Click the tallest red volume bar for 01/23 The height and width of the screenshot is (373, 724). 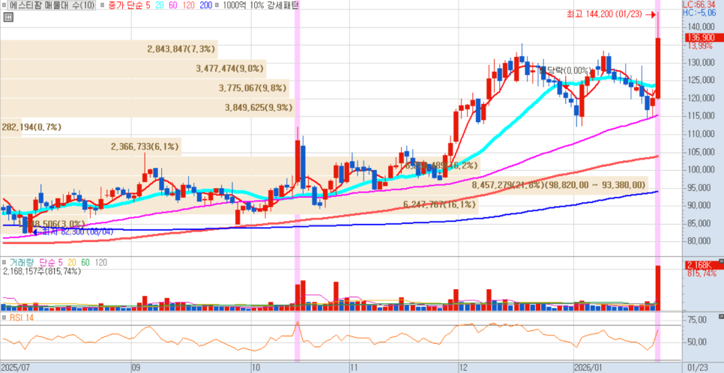[x=658, y=288]
